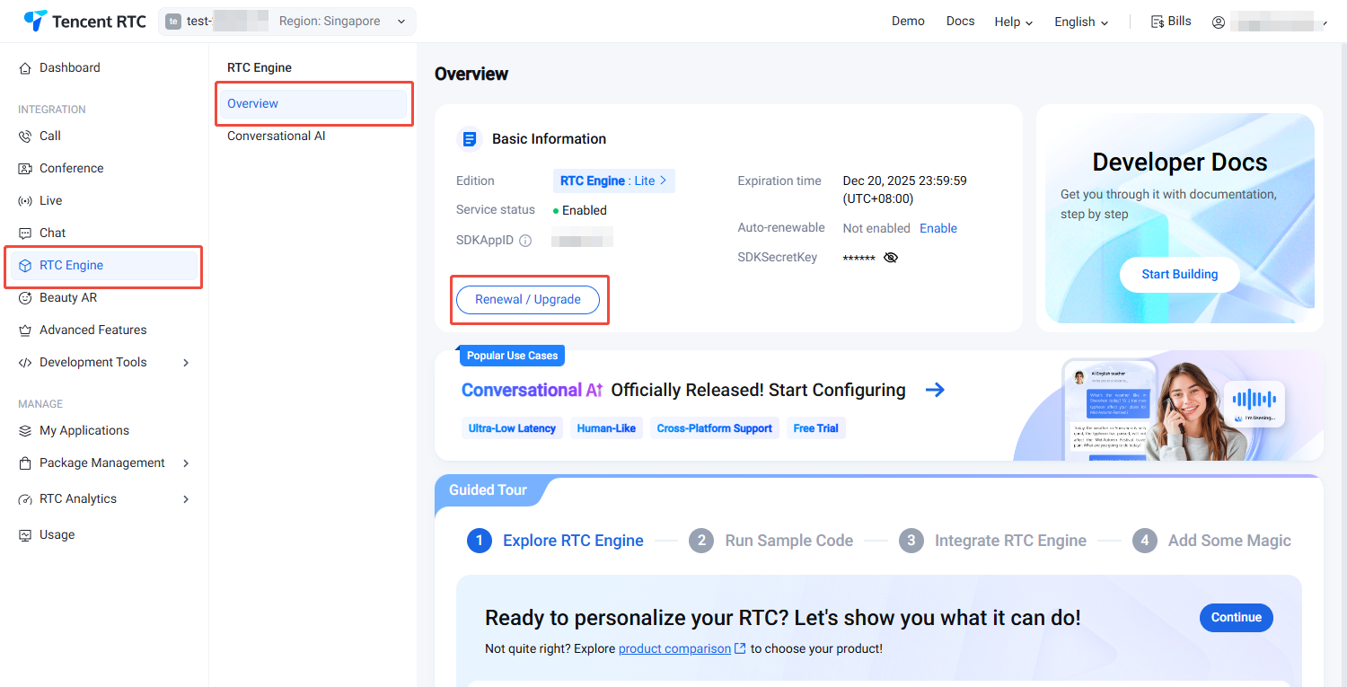The image size is (1347, 687).
Task: Click the Beauty AR face icon
Action: 25,298
